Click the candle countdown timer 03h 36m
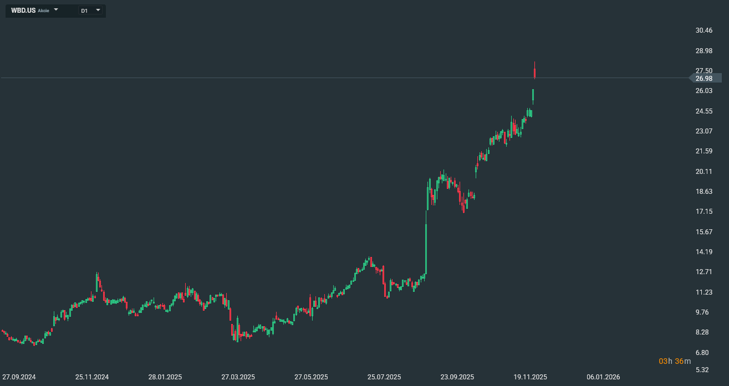 pos(675,361)
